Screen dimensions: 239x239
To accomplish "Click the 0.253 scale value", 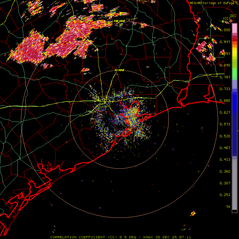I will pos(225,195).
